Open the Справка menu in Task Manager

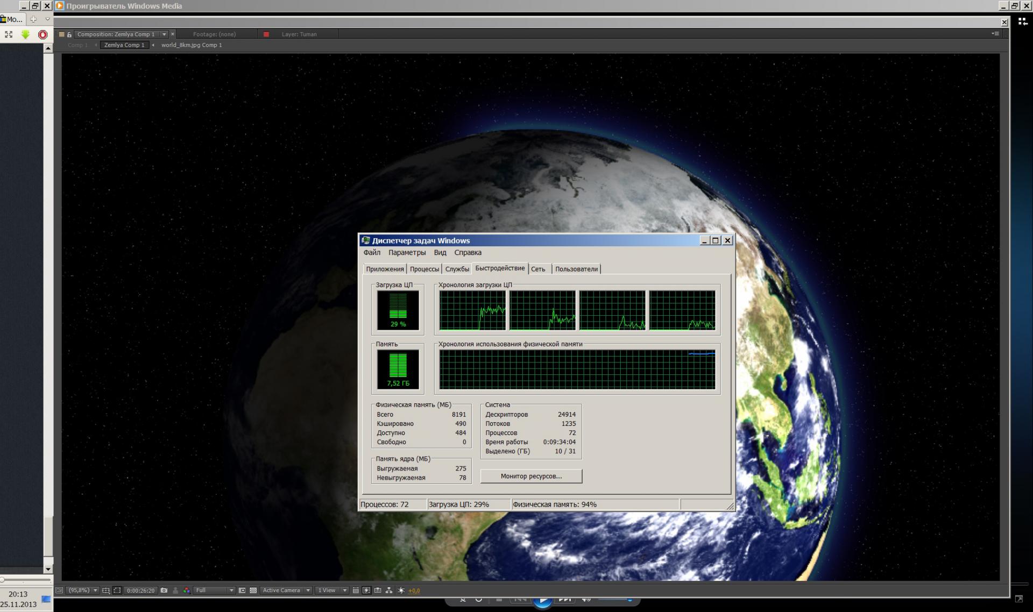coord(468,252)
